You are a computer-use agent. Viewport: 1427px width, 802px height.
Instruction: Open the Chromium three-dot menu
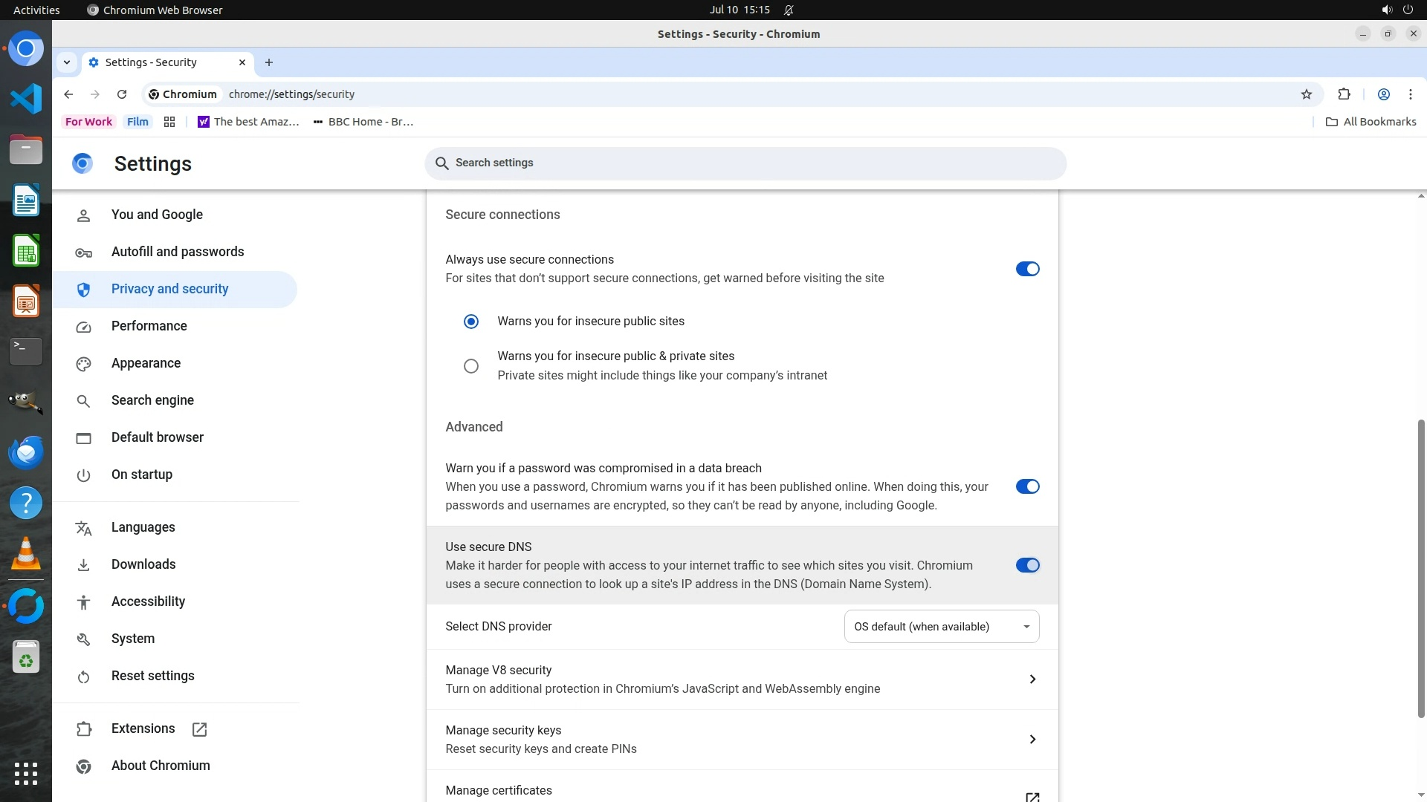[1410, 94]
